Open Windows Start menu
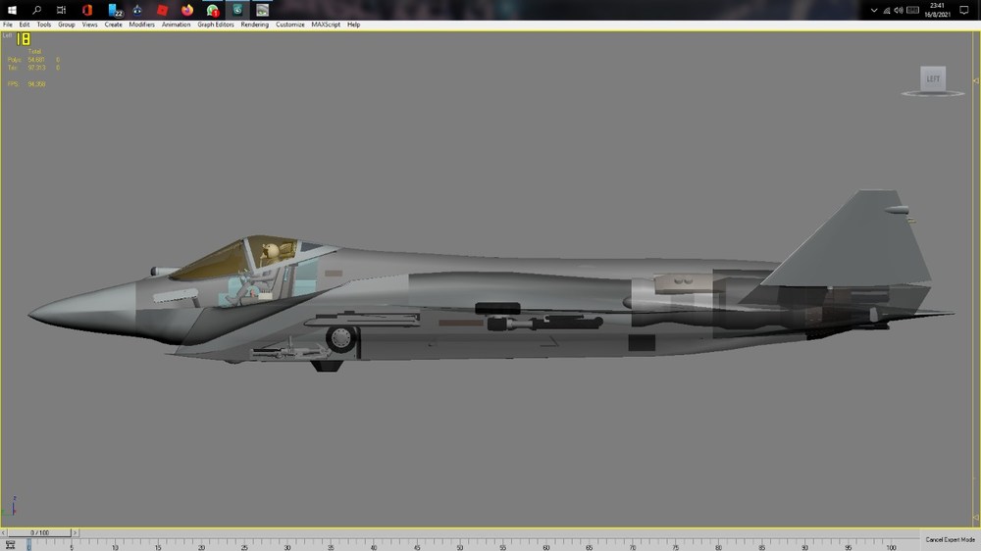The image size is (981, 551). tap(11, 10)
